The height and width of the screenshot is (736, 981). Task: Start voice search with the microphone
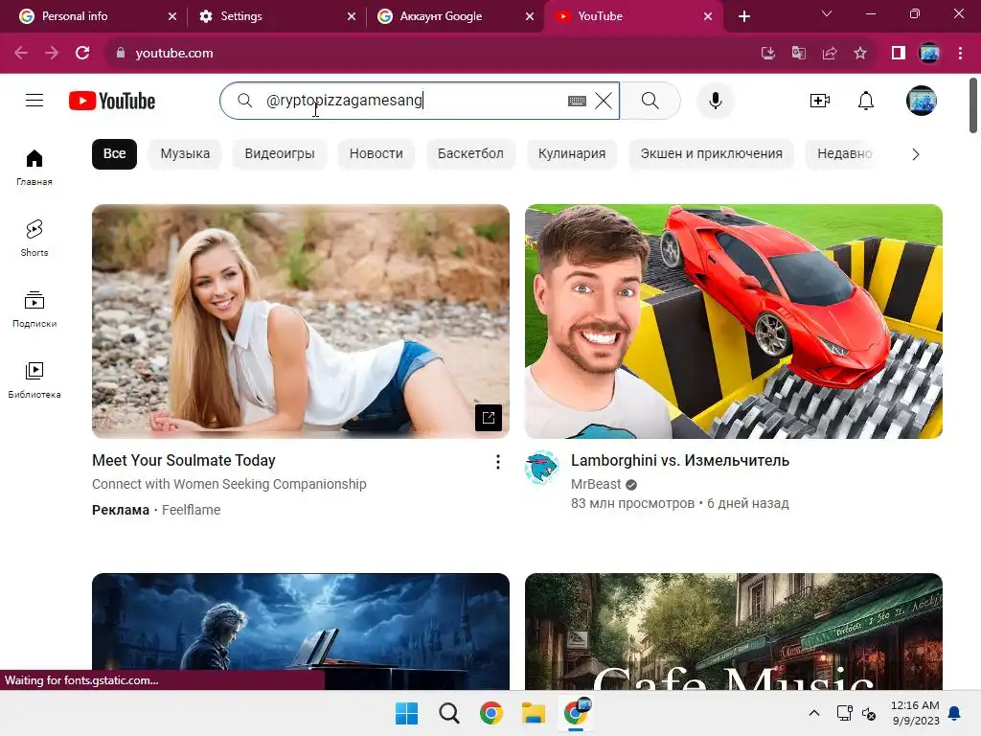[715, 101]
